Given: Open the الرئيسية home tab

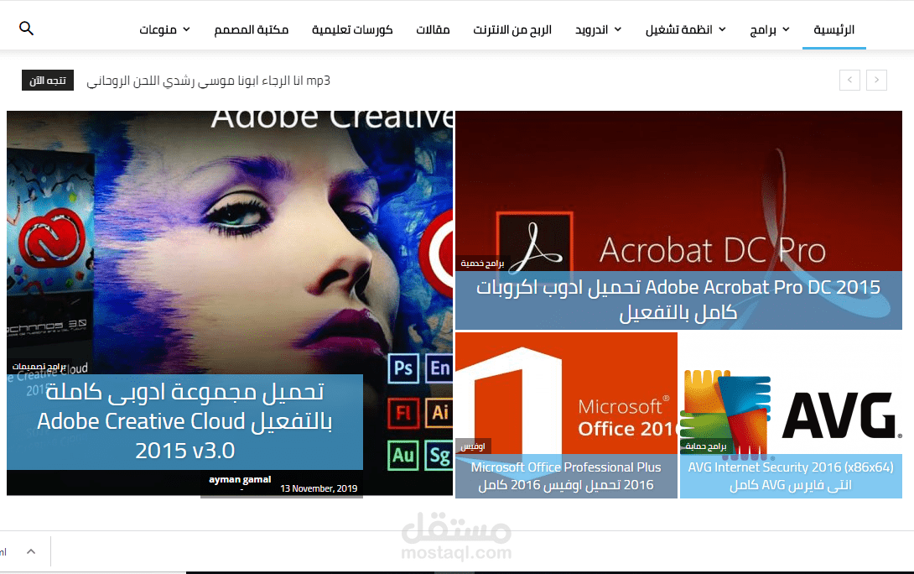Looking at the screenshot, I should (834, 29).
